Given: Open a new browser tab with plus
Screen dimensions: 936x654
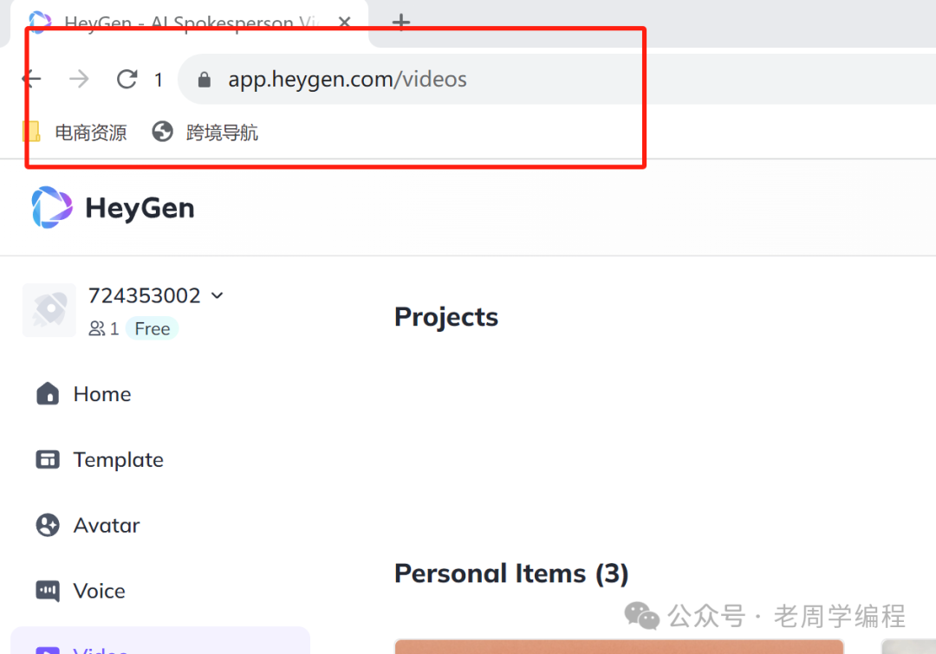Looking at the screenshot, I should click(x=401, y=22).
